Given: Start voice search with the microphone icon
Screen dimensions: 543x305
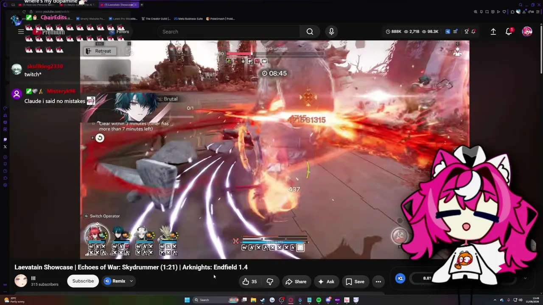Looking at the screenshot, I should pyautogui.click(x=331, y=31).
